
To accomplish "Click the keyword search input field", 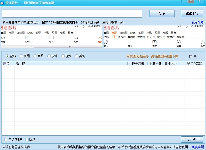I will tap(72, 13).
